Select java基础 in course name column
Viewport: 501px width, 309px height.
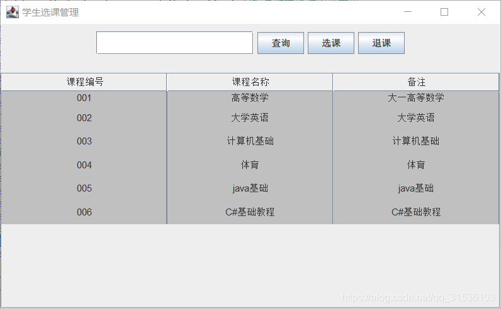(x=250, y=188)
